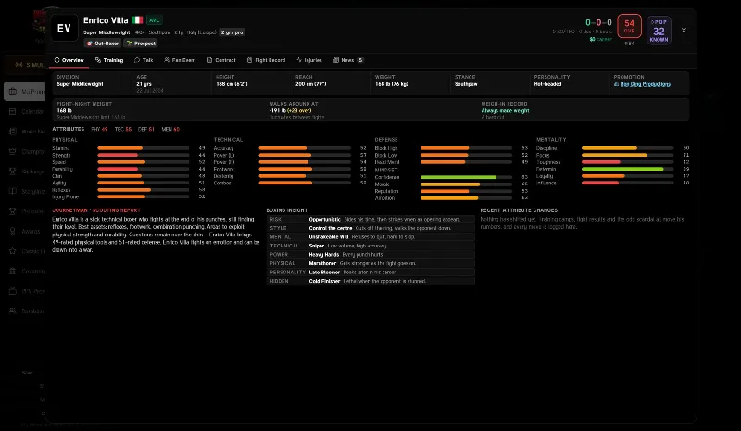Click the Unshakeable Will mental row

(371, 237)
